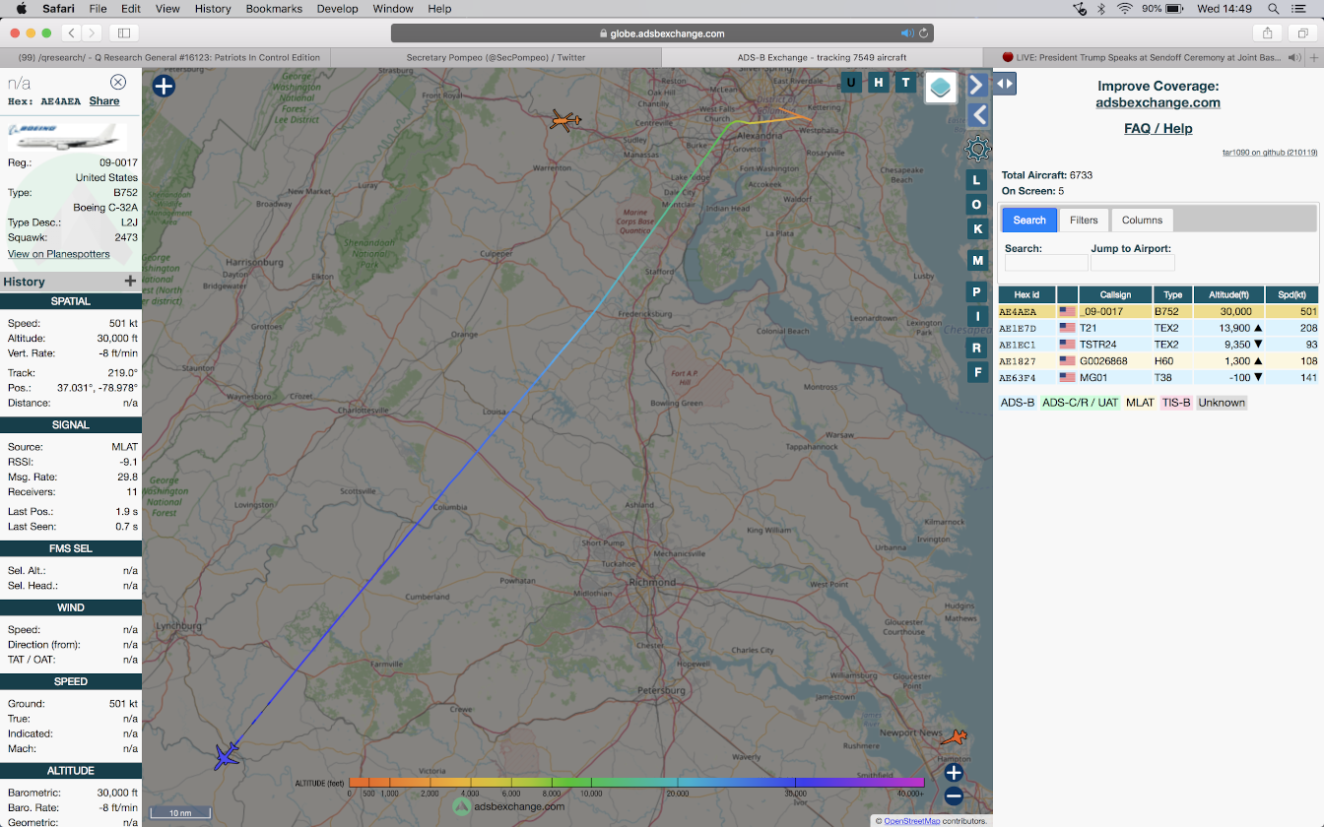Zoom in on the map
The height and width of the screenshot is (827, 1324).
(954, 773)
